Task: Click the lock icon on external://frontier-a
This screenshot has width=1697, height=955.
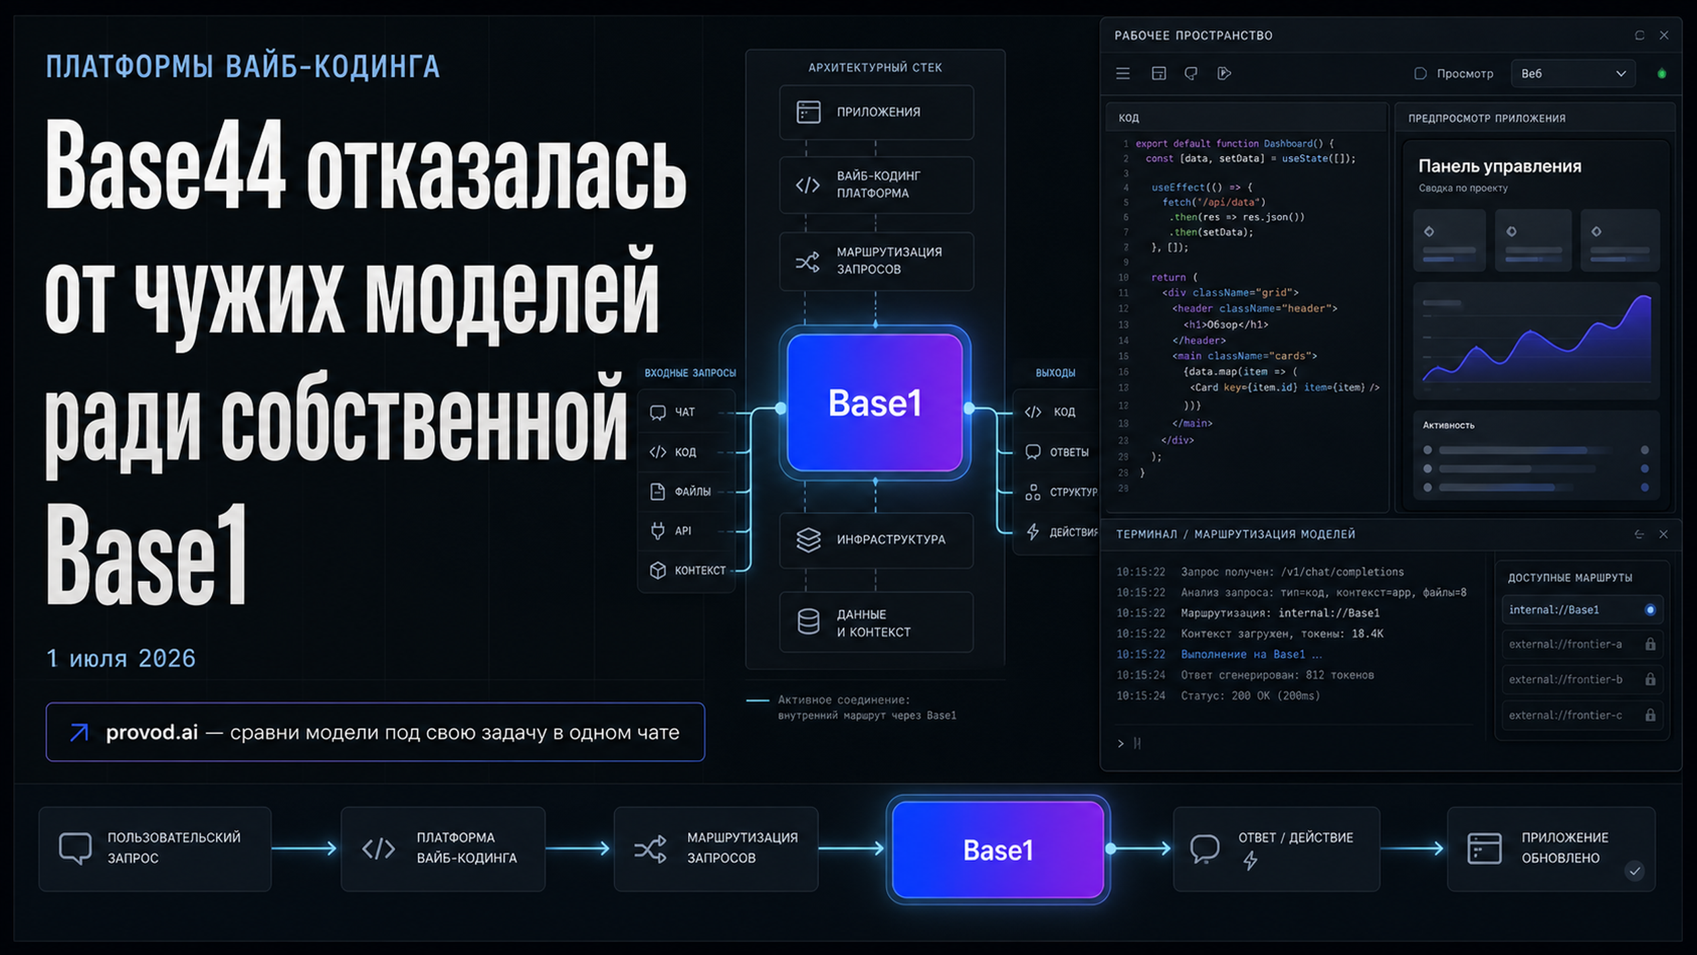Action: tap(1650, 645)
